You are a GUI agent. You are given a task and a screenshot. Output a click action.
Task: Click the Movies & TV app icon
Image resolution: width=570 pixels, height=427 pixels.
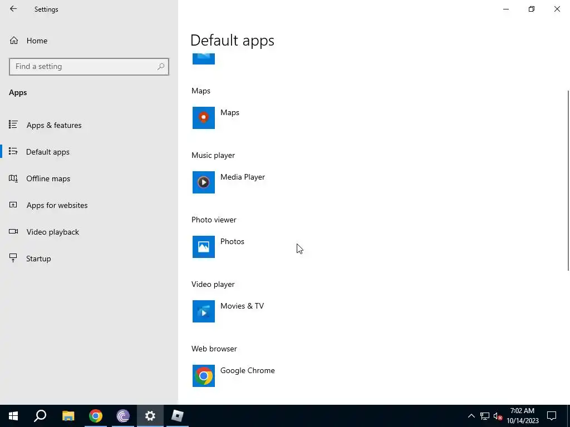[x=204, y=311]
